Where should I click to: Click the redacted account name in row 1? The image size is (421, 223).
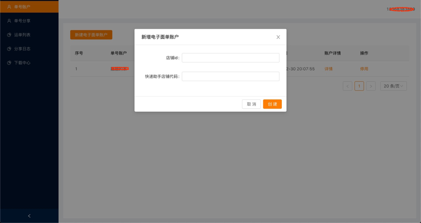[120, 69]
